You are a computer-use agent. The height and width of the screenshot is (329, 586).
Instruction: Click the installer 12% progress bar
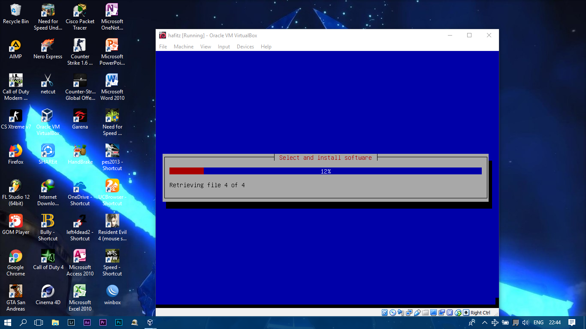tap(326, 171)
